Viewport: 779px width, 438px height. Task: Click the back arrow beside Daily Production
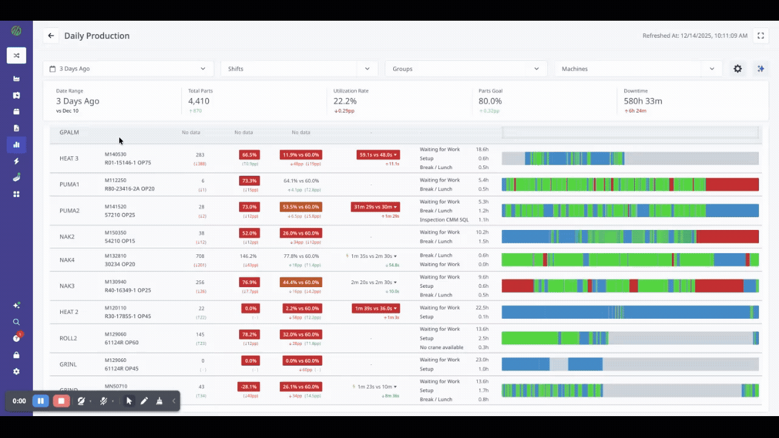51,35
